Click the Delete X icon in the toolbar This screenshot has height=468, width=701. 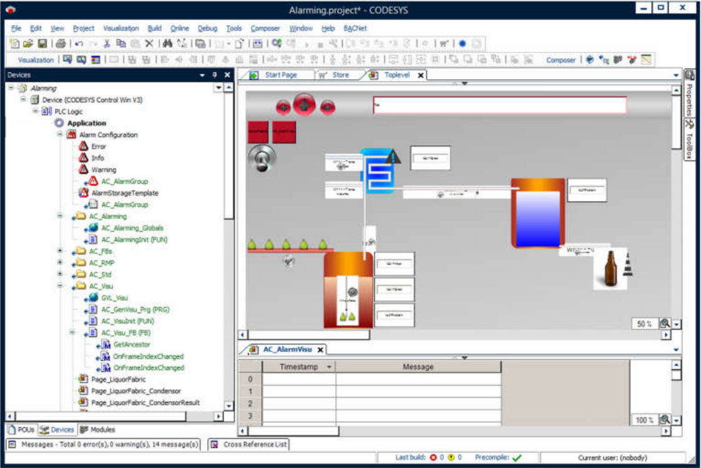pos(149,44)
